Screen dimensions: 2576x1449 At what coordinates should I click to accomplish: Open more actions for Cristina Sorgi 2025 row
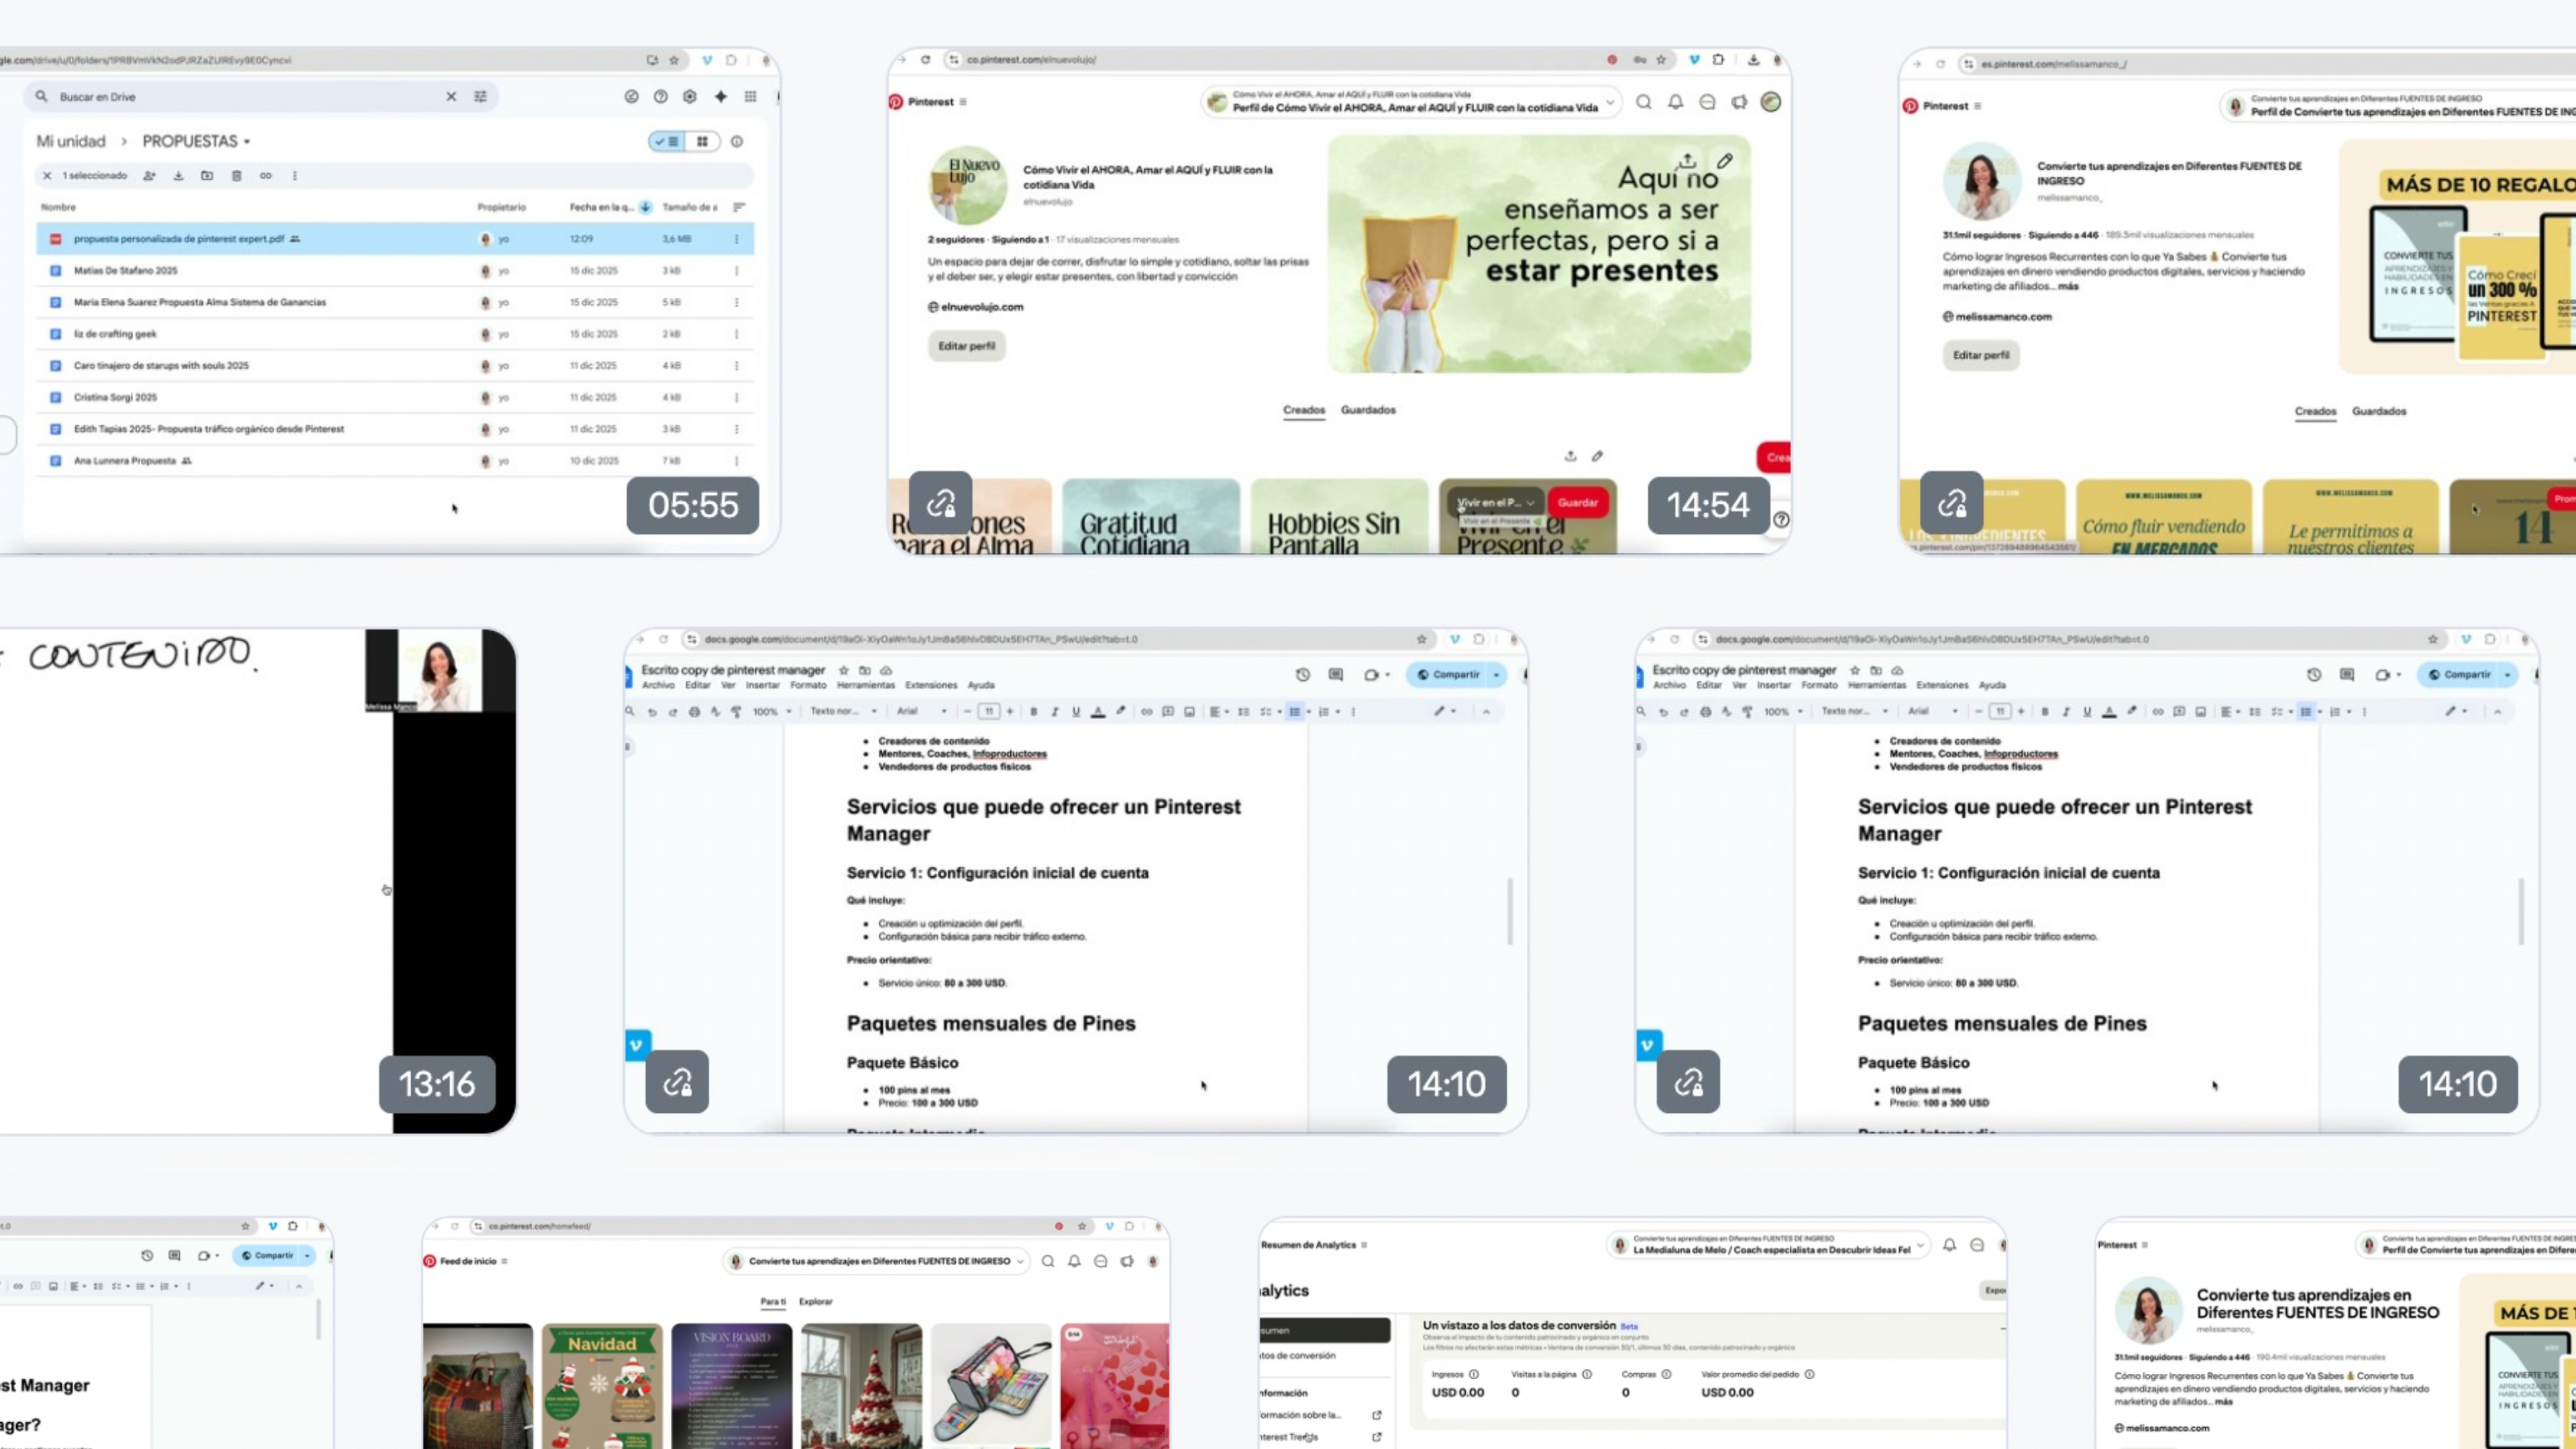coord(737,398)
